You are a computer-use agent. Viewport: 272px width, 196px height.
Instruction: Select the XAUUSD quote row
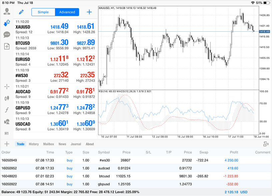55,27
